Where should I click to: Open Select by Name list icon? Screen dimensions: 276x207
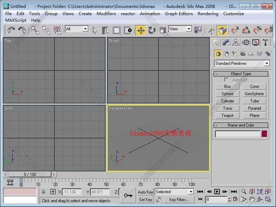pos(105,31)
